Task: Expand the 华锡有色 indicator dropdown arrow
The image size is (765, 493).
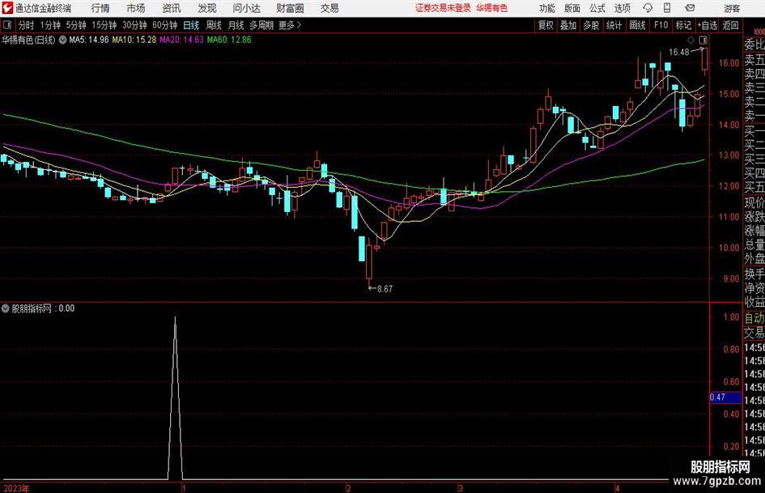Action: click(62, 40)
